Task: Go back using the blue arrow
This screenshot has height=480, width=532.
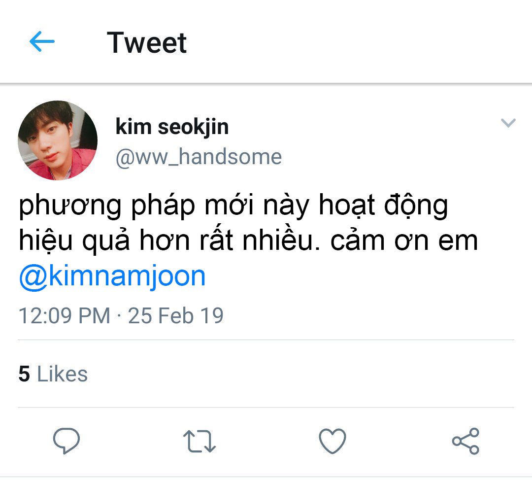Action: [42, 41]
